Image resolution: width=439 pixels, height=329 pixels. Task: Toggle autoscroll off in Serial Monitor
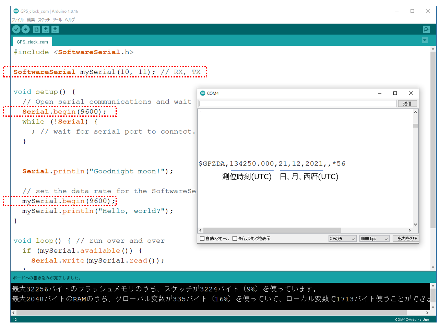[x=202, y=238]
